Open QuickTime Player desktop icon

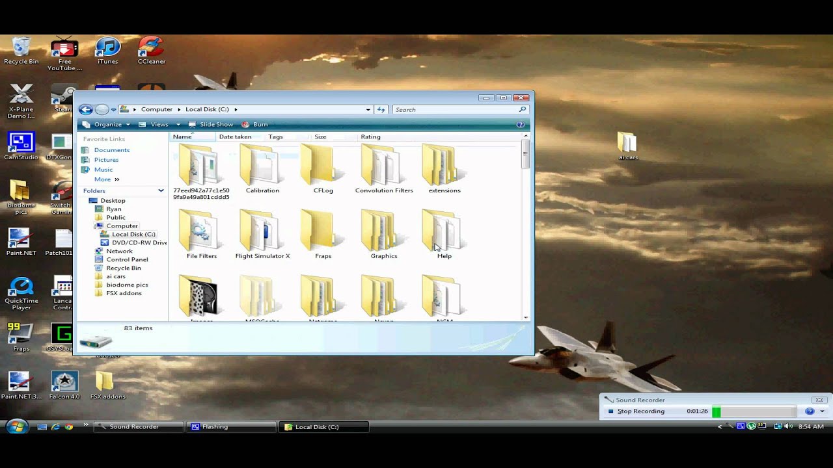pyautogui.click(x=21, y=293)
